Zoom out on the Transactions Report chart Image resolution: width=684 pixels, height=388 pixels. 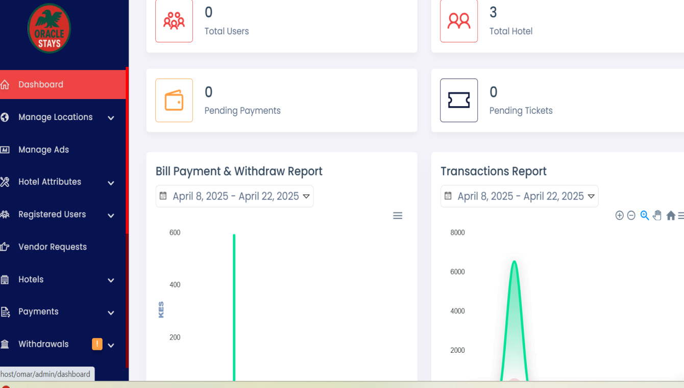631,215
